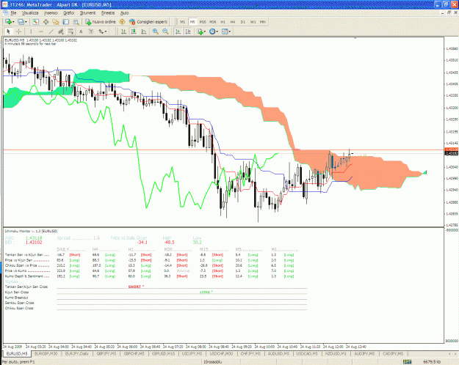Switch to the CADJPY,M5 chart tab
Viewport: 459px width, 365px height.
click(x=393, y=353)
